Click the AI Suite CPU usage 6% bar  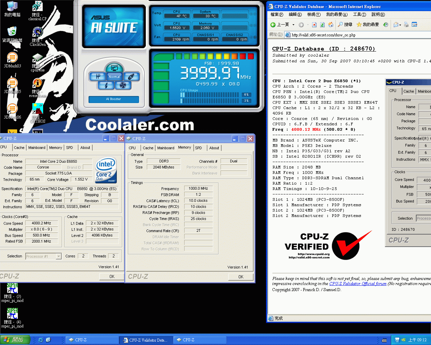click(216, 95)
